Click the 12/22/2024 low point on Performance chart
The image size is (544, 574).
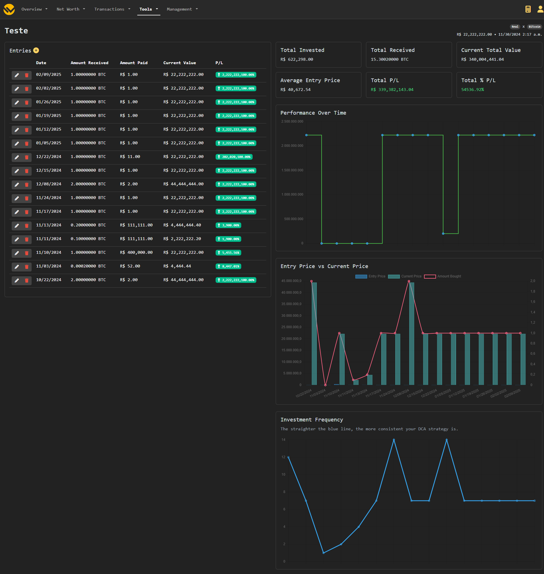click(x=443, y=234)
